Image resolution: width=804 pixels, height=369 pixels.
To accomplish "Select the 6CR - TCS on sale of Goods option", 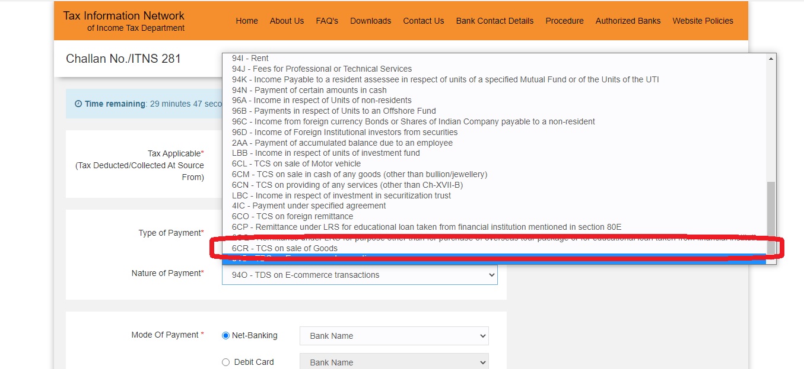I will (x=285, y=248).
